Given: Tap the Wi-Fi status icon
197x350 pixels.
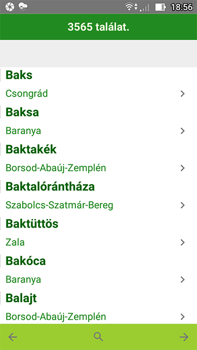Looking at the screenshot, I should (x=131, y=7).
